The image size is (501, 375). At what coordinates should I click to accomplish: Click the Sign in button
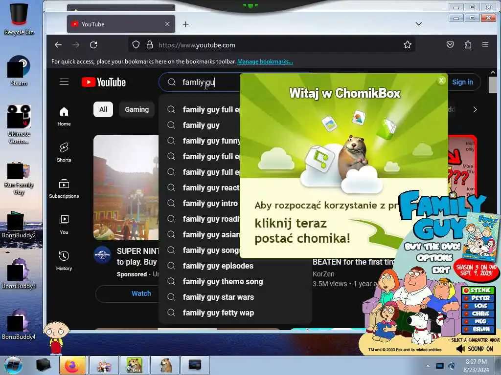[x=462, y=82]
